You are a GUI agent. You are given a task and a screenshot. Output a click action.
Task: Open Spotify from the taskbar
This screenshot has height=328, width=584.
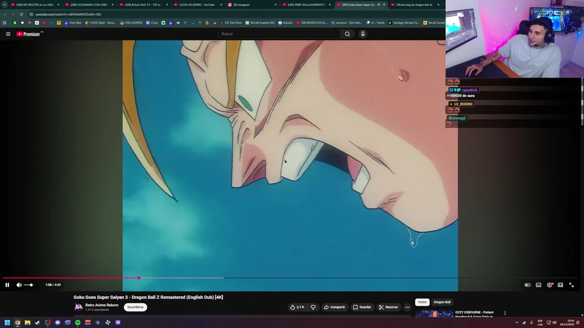coord(78,323)
